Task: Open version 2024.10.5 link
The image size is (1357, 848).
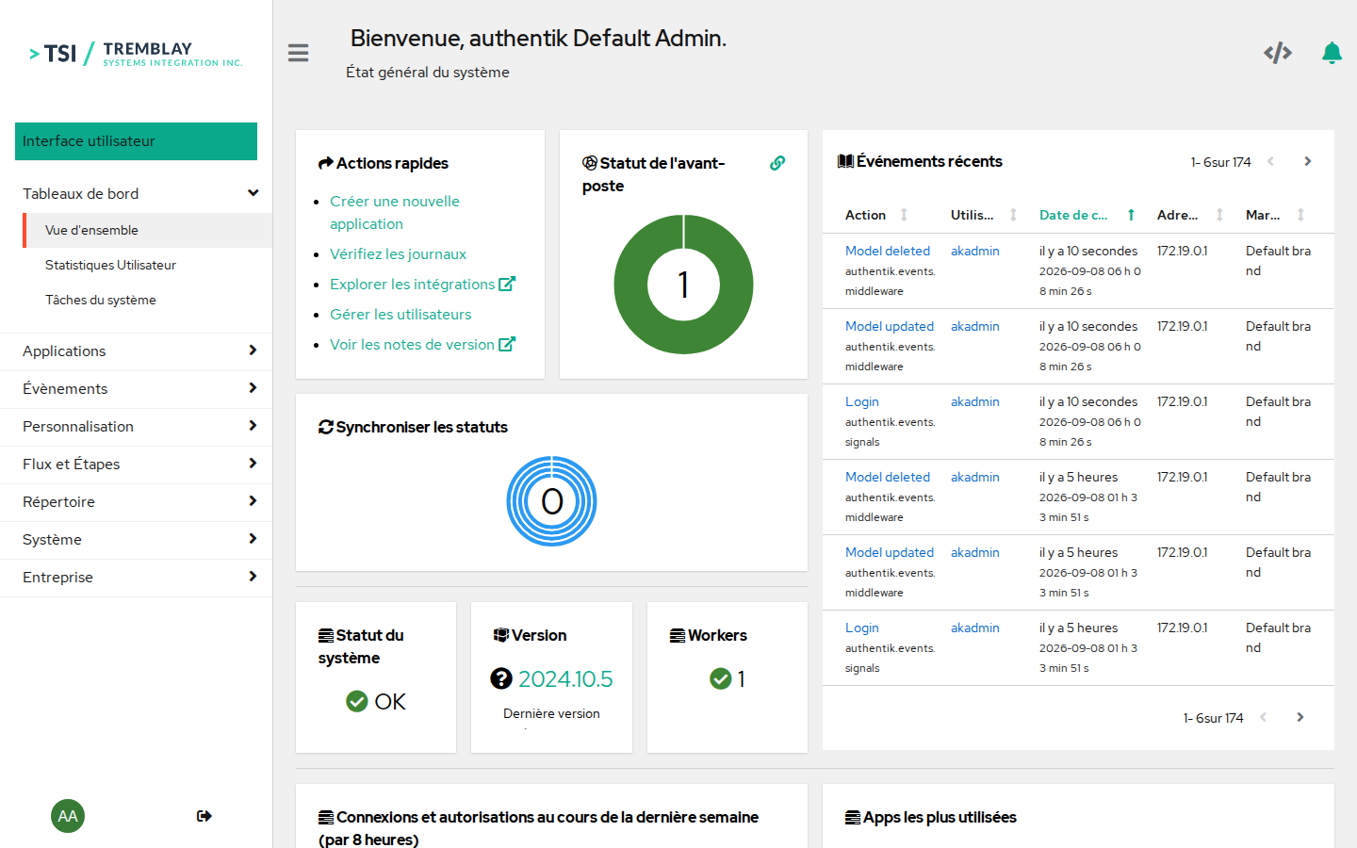Action: coord(565,678)
